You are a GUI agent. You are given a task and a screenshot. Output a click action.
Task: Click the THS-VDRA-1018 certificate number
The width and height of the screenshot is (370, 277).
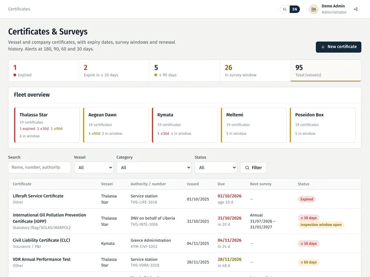pos(145,265)
